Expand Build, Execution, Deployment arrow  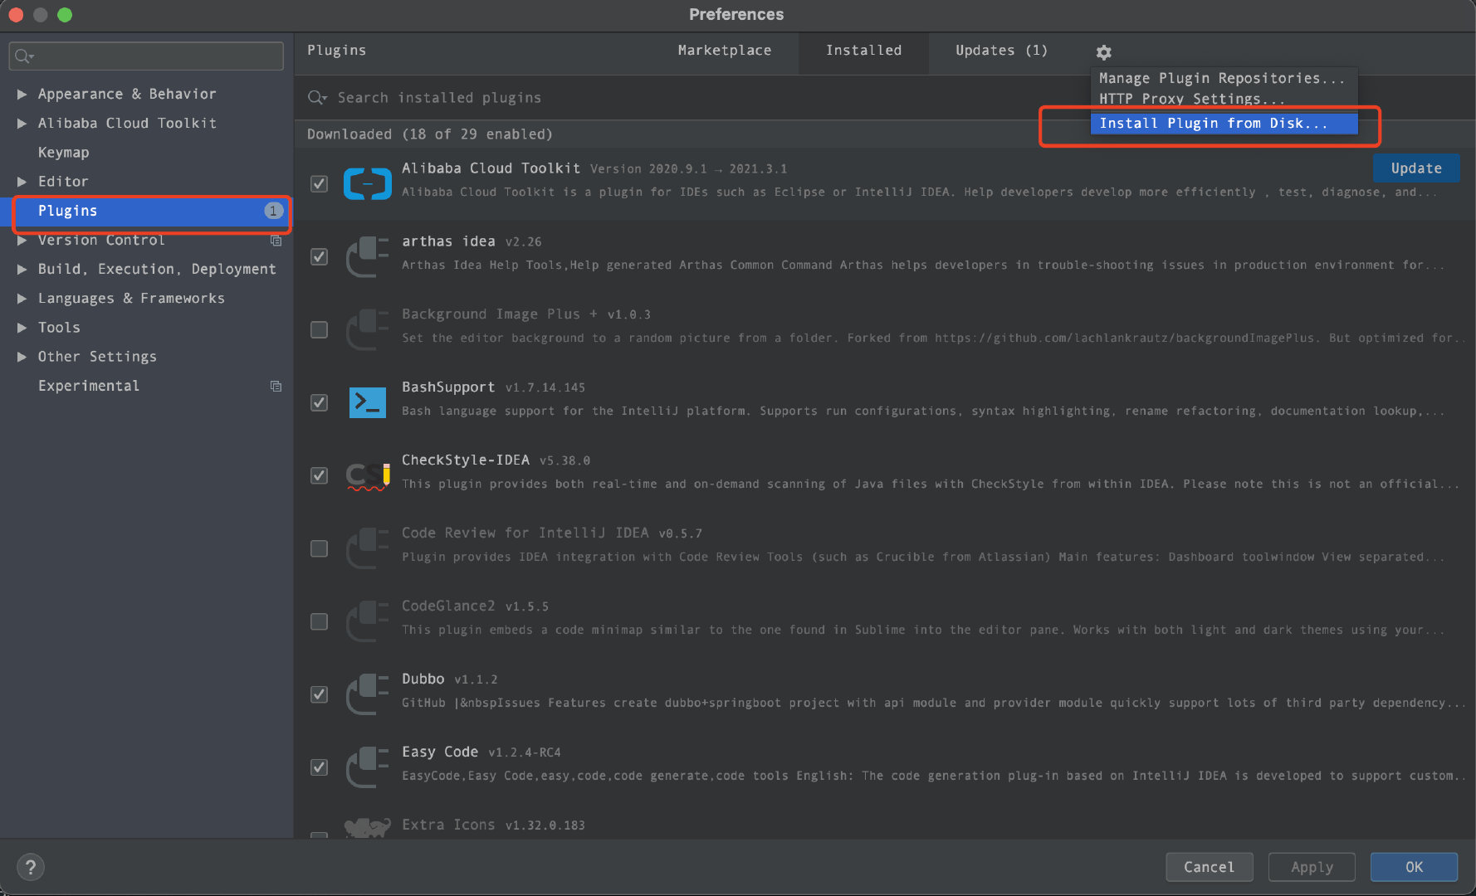click(22, 269)
